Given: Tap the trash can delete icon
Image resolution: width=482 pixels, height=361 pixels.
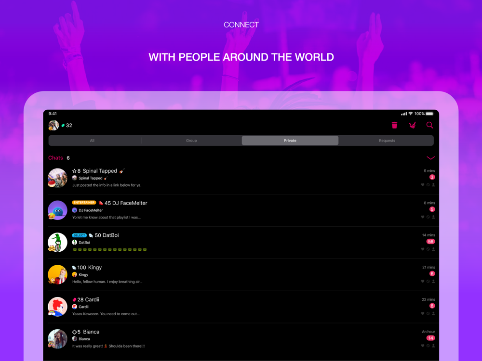Looking at the screenshot, I should 394,125.
